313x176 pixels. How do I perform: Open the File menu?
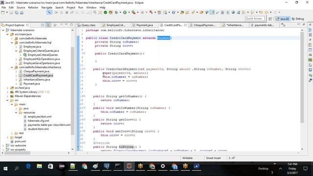click(3, 7)
